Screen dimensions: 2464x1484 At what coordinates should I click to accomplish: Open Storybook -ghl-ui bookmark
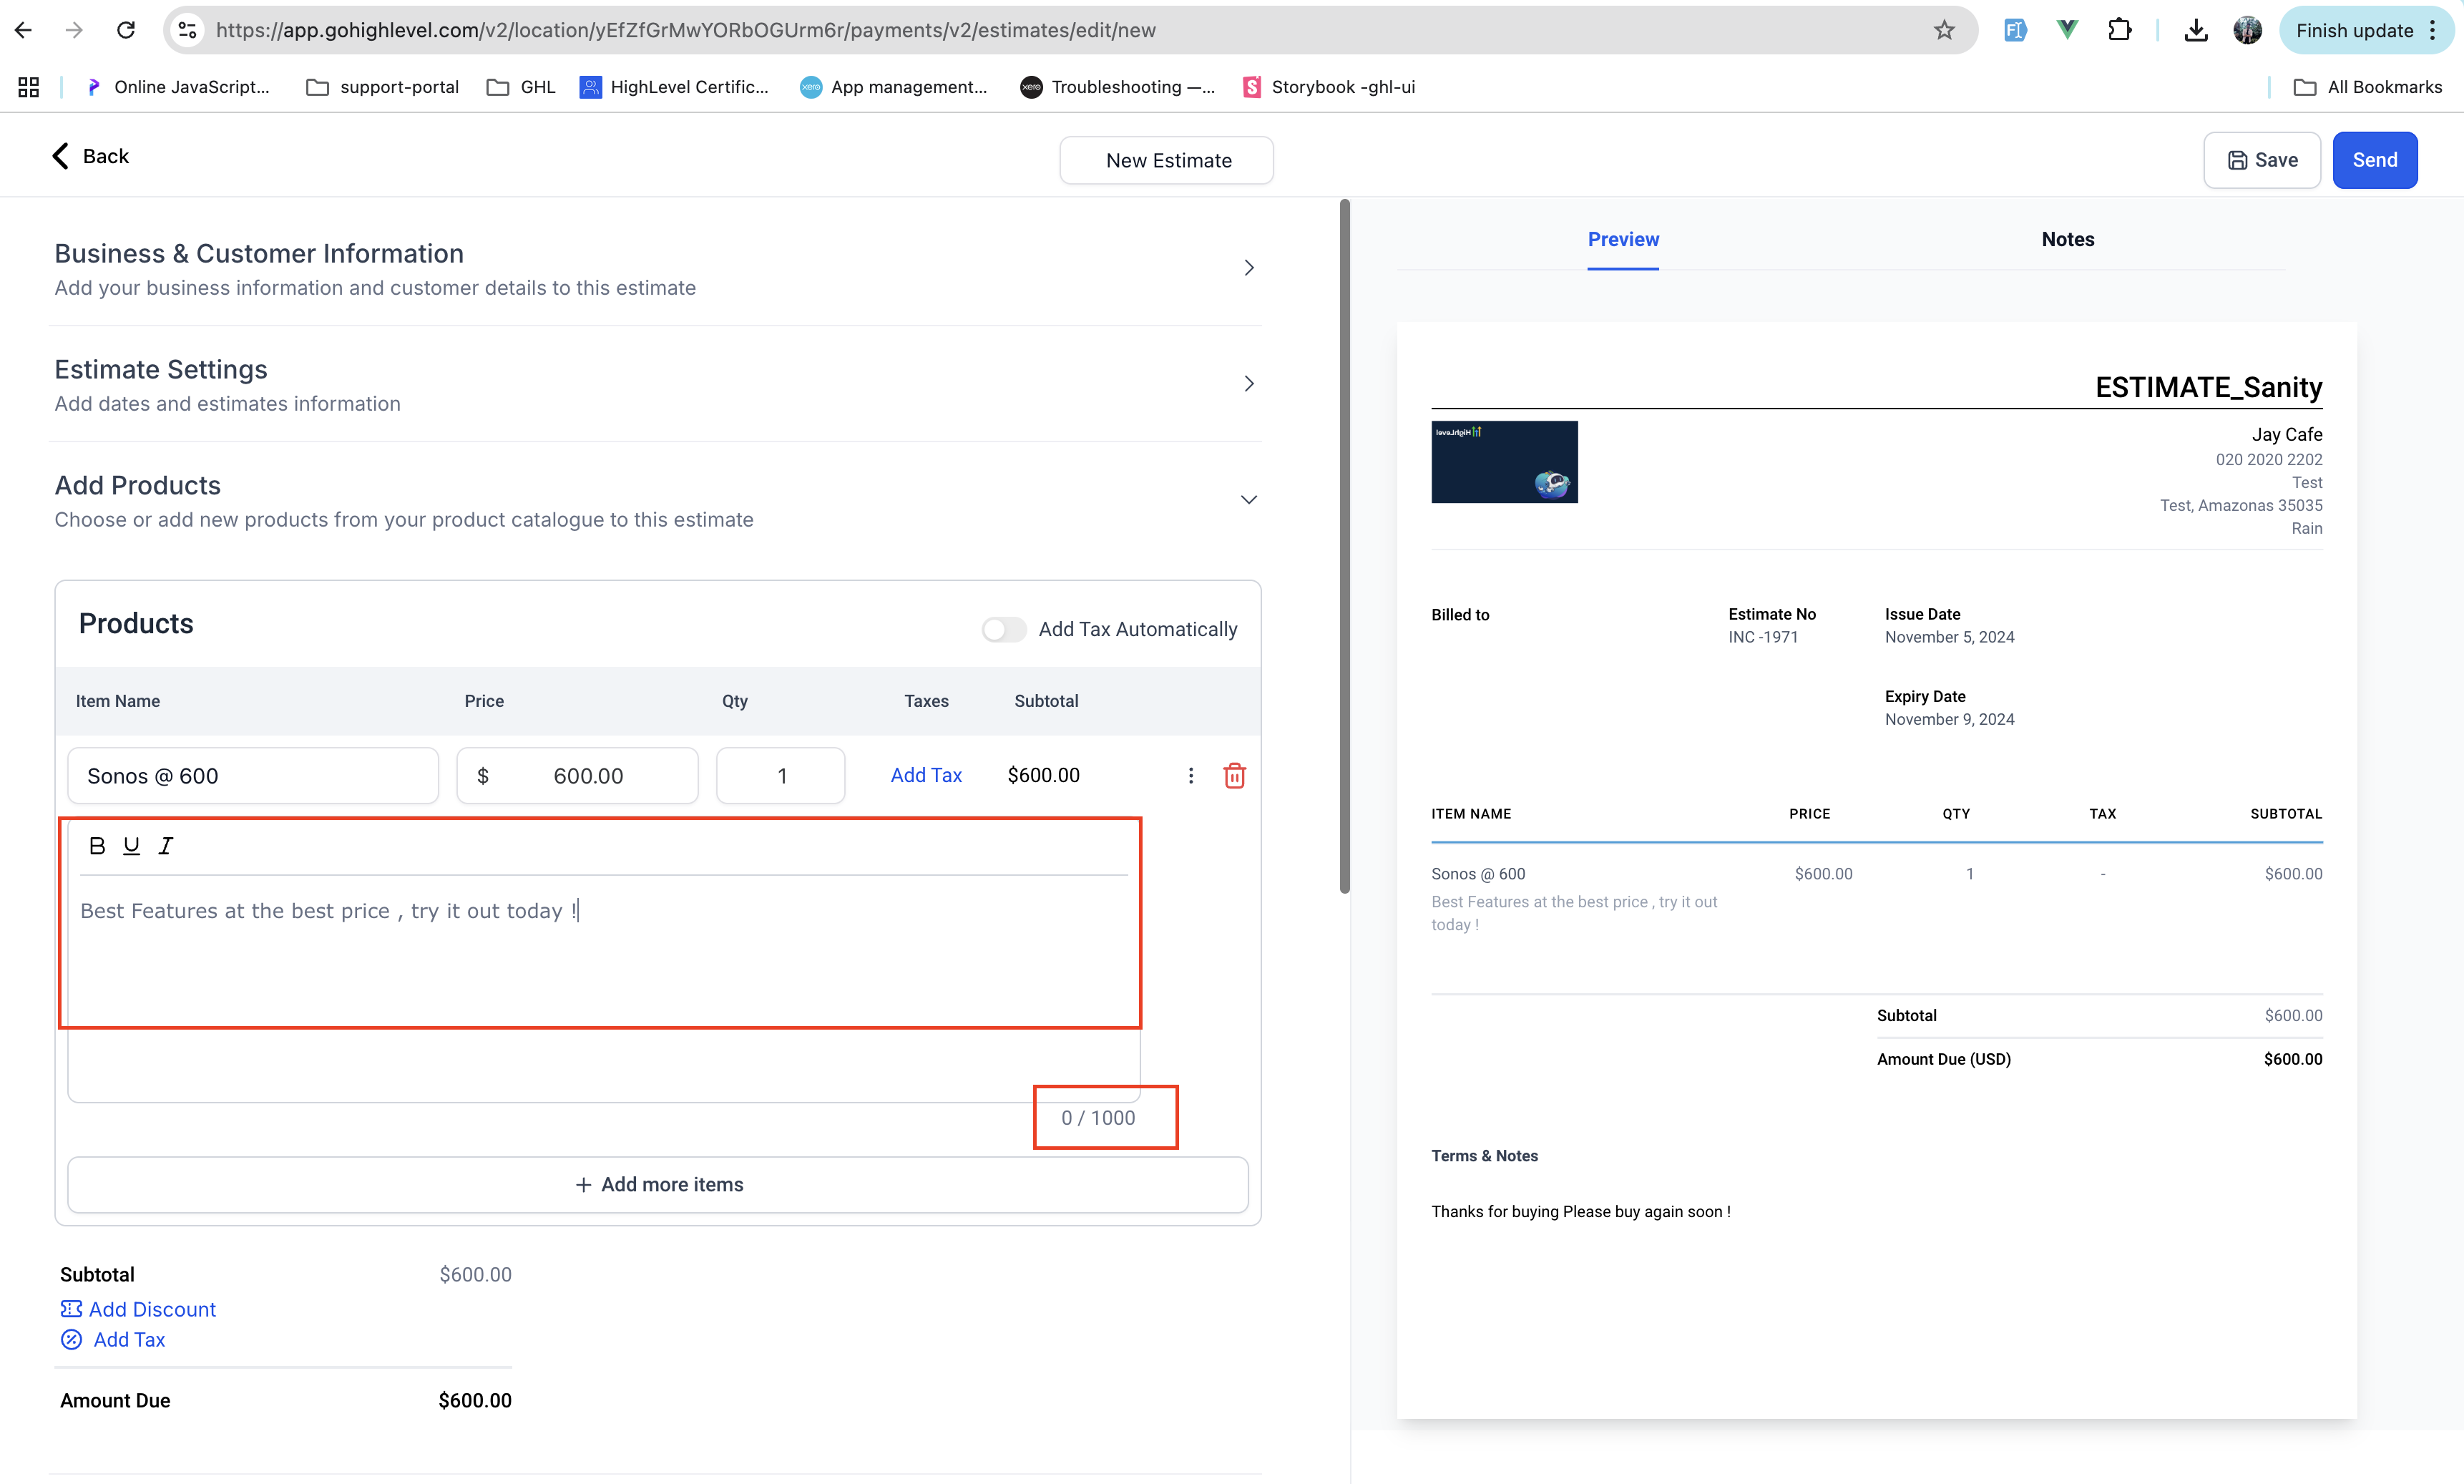[x=1329, y=87]
